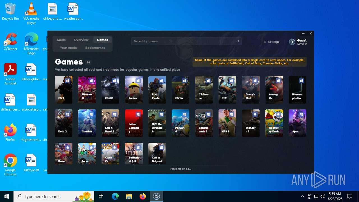The height and width of the screenshot is (202, 359).
Task: Open the TF2 game card
Action: coord(227,90)
